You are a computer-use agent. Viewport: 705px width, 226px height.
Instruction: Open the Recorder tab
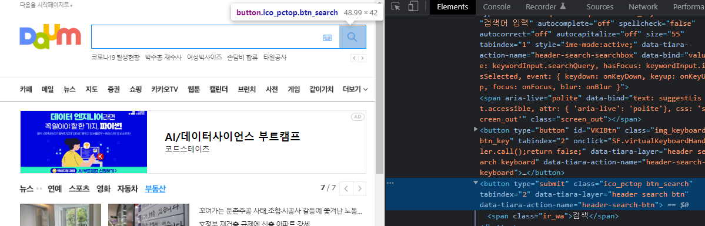click(546, 6)
